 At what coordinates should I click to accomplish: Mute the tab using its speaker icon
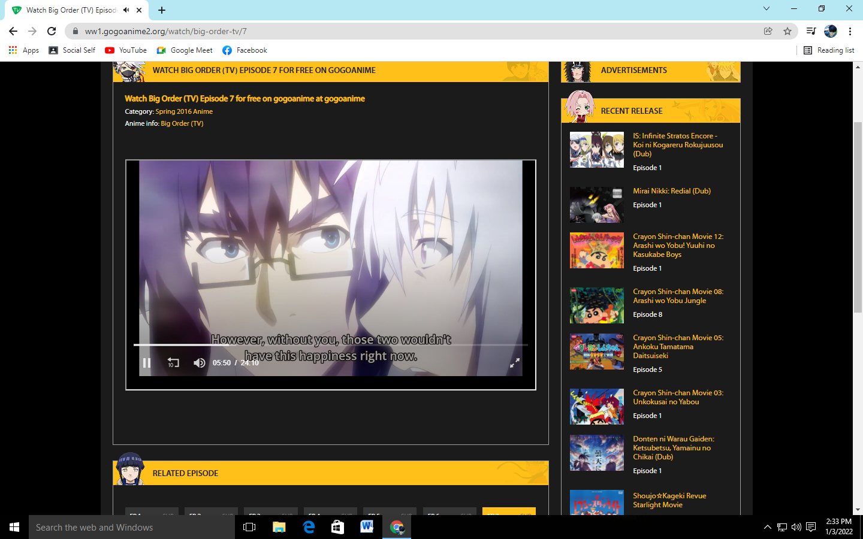point(126,10)
